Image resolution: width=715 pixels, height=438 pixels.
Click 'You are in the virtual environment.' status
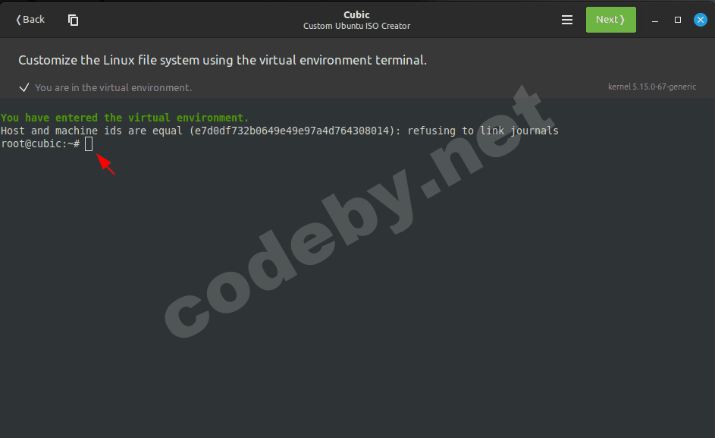113,88
